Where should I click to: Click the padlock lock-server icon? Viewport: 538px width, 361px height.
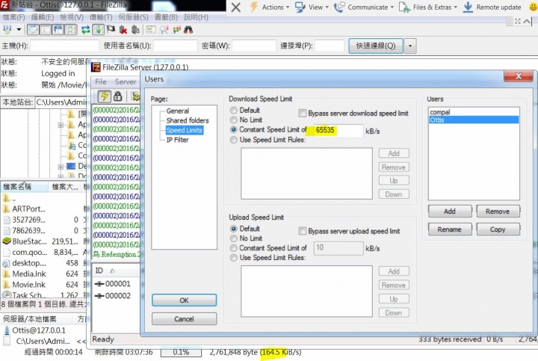118,96
